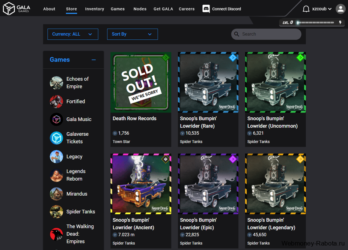This screenshot has width=348, height=250.
Task: Click GALA coin icon beside 1,756
Action: (115, 133)
